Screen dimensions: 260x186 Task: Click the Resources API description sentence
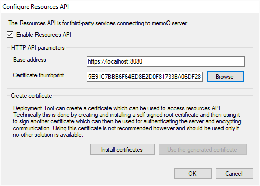point(98,23)
